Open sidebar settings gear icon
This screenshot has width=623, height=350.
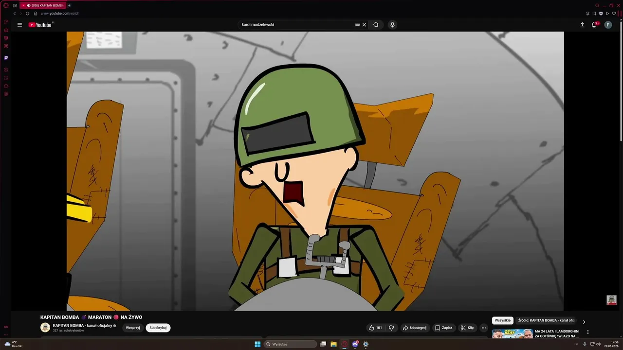coord(6,94)
